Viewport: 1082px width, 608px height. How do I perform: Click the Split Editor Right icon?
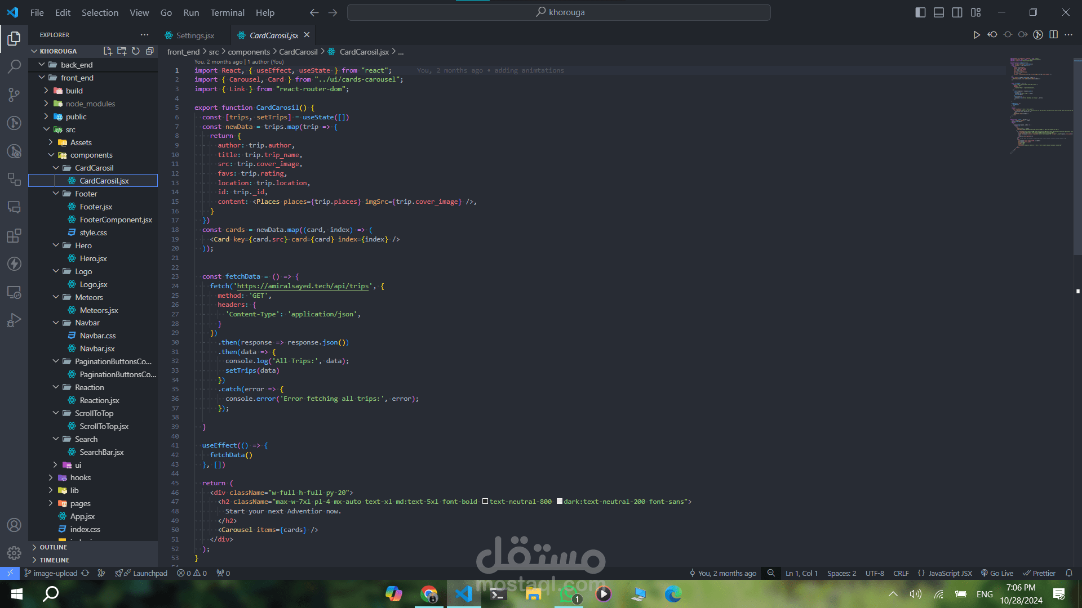point(1053,35)
